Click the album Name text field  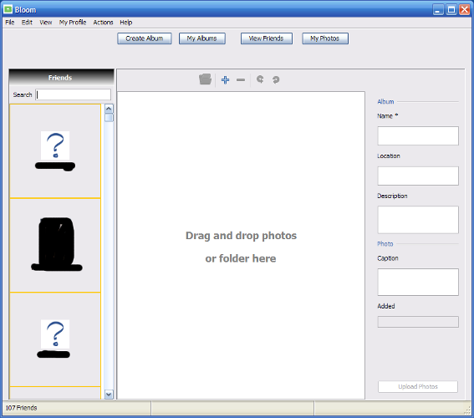[x=418, y=135]
